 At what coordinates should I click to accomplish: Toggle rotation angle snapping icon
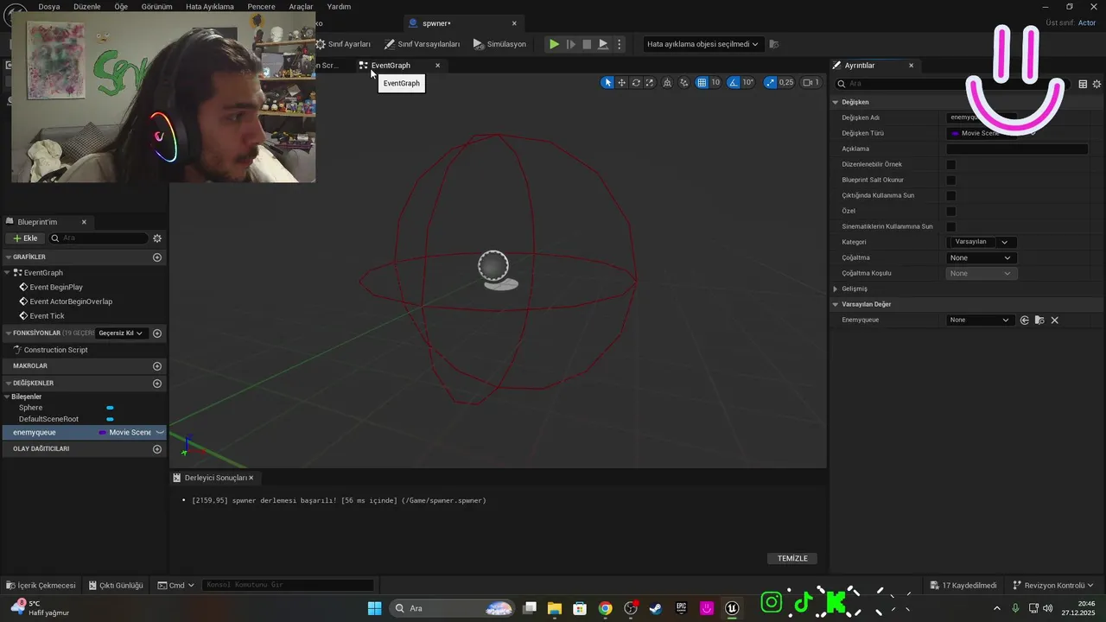pyautogui.click(x=734, y=83)
